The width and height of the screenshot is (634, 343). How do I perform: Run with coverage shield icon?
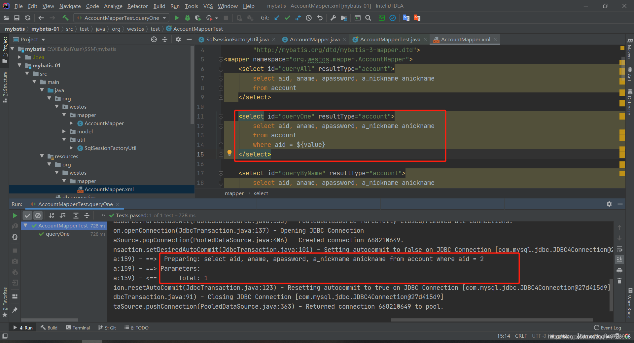(198, 18)
